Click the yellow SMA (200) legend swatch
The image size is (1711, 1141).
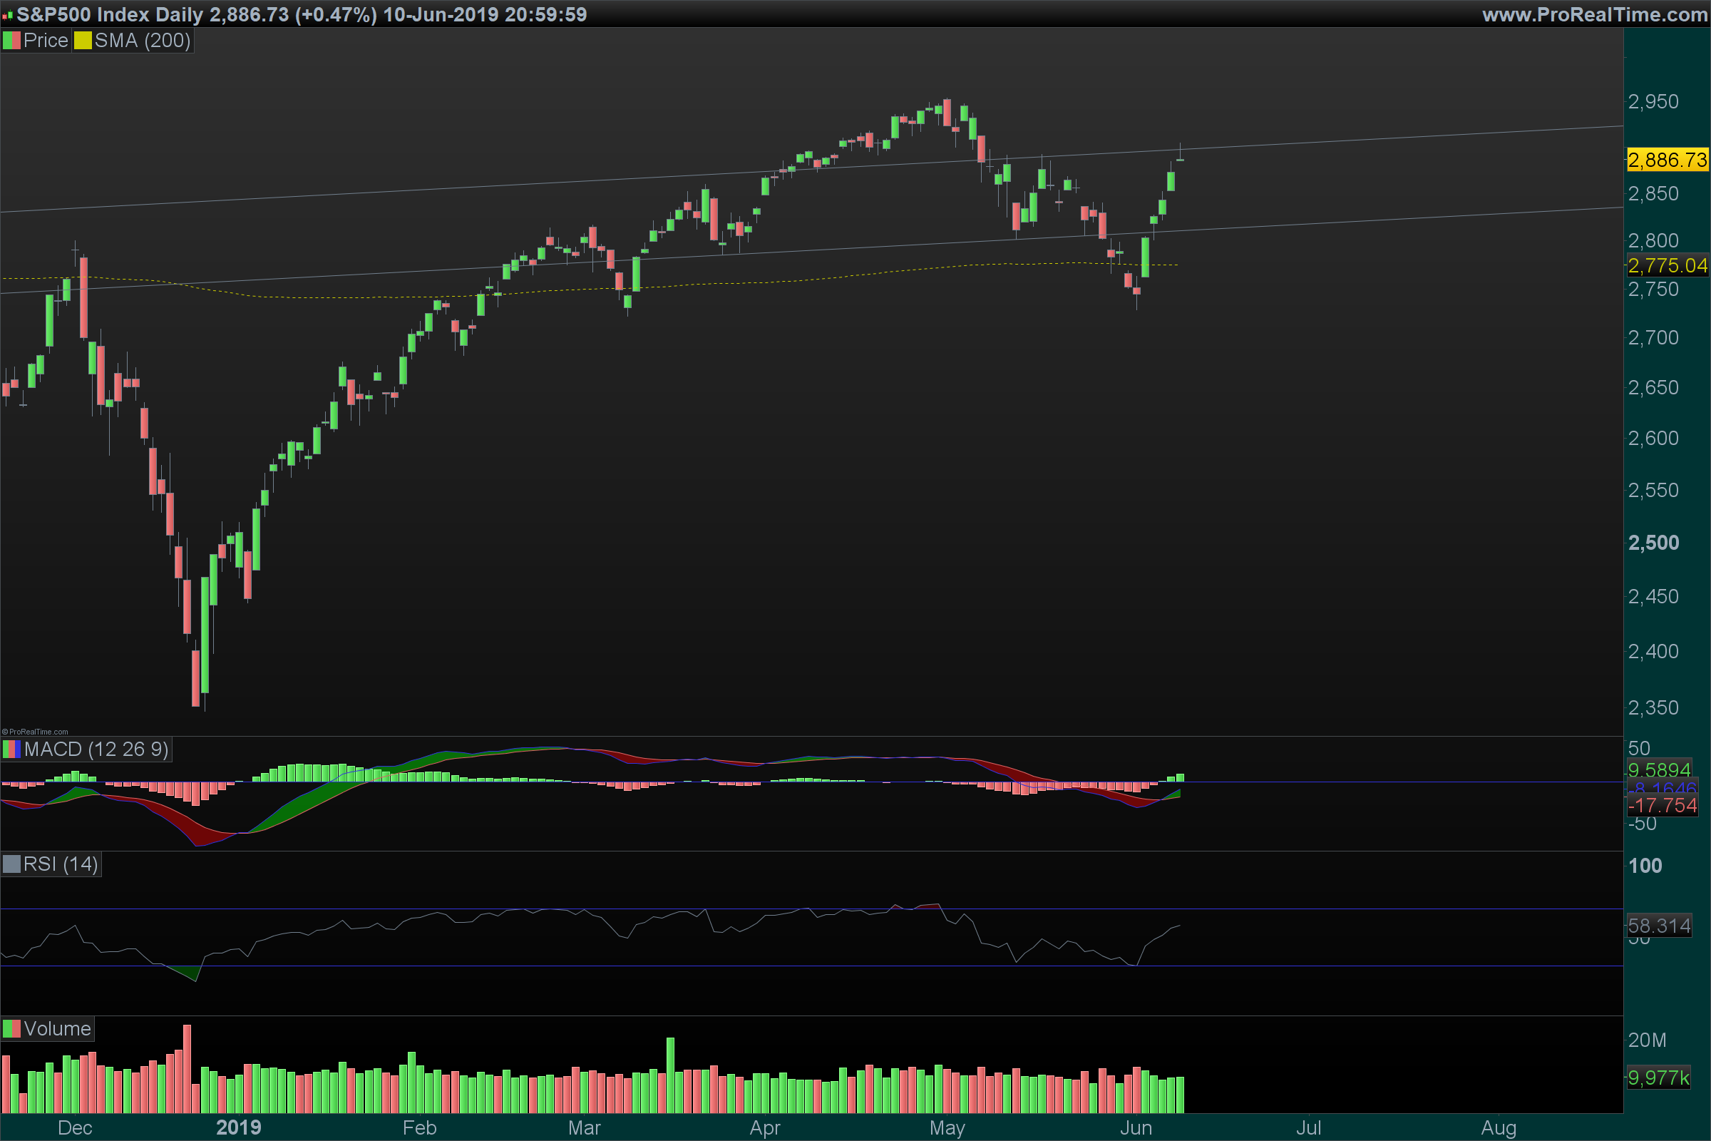(x=83, y=41)
